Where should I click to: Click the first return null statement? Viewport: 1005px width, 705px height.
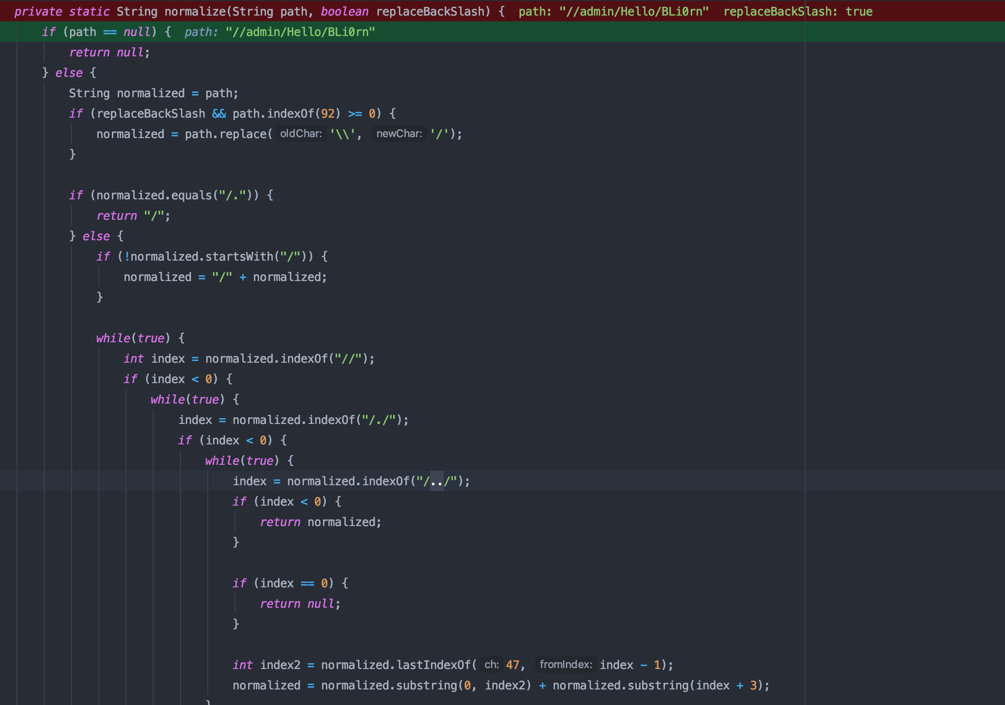(109, 53)
